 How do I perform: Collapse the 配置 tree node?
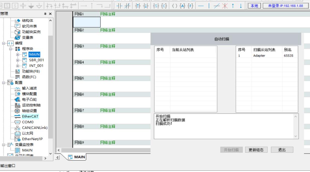click(x=4, y=83)
